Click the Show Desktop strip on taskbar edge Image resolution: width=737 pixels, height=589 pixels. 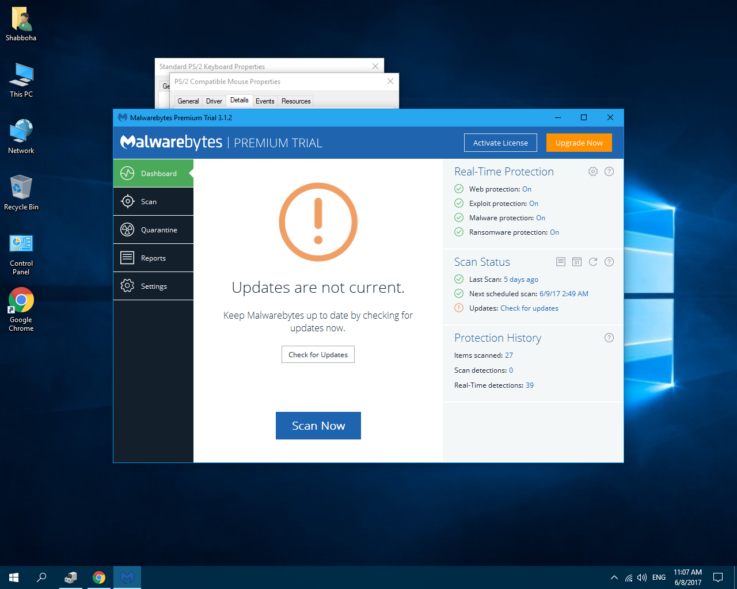[x=735, y=577]
